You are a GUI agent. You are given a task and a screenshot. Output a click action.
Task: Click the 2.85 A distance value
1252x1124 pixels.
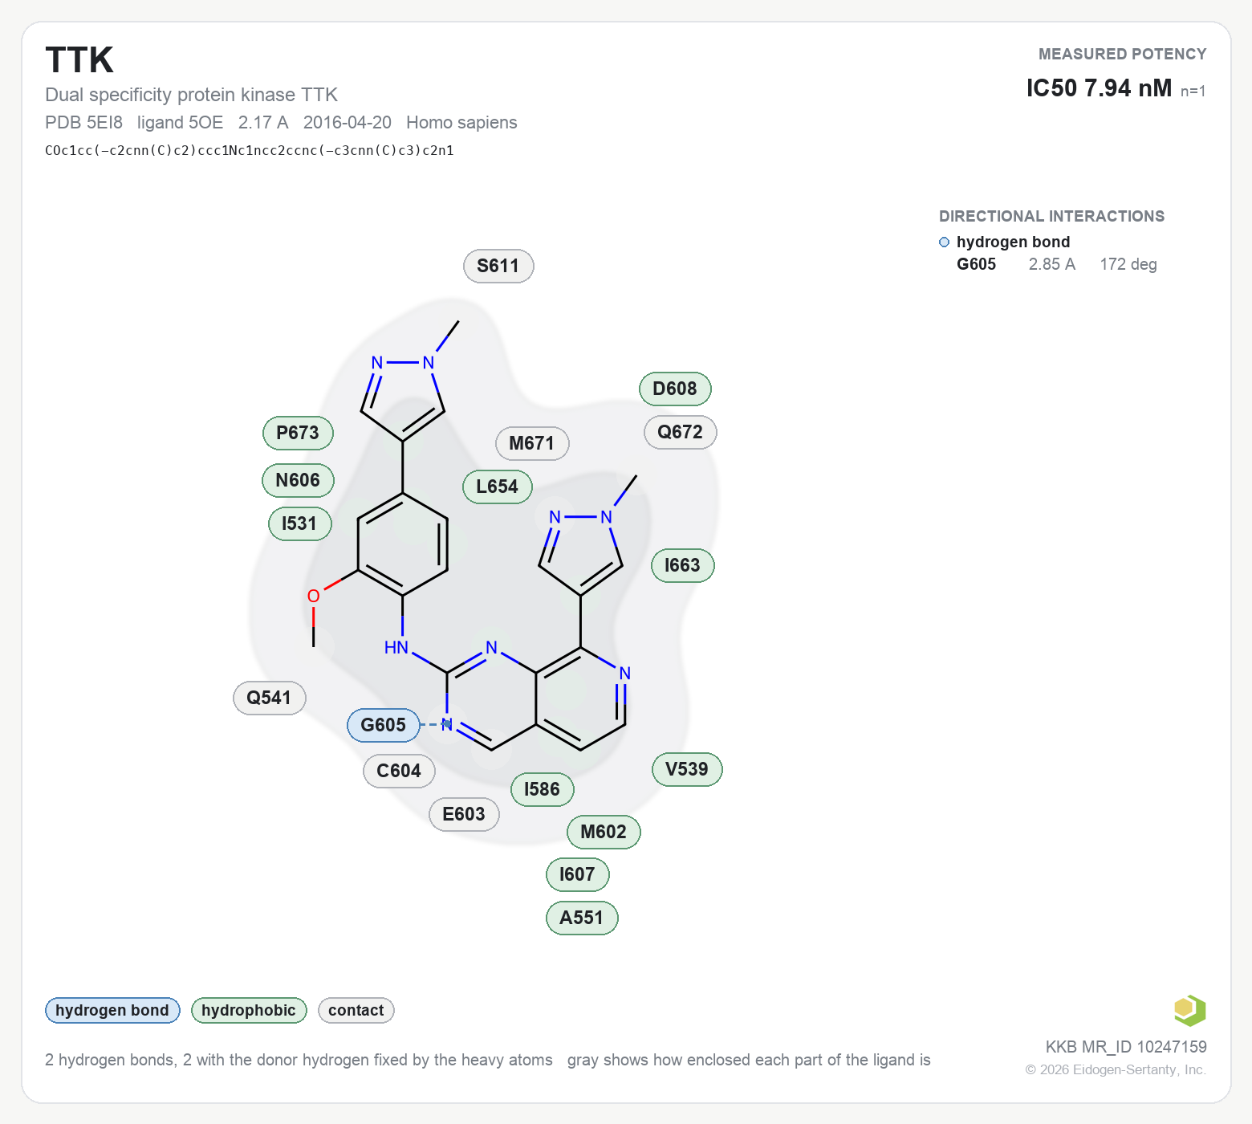coord(1051,264)
